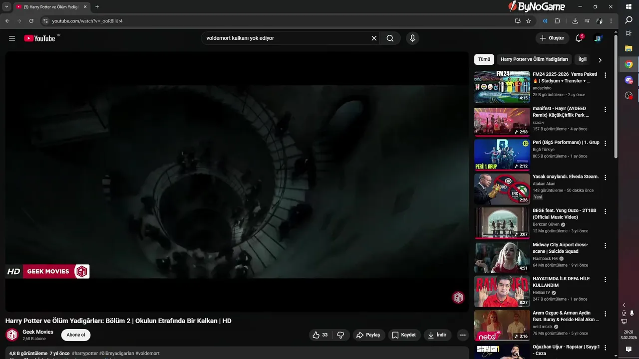
Task: Like the video with thumbs up
Action: pyautogui.click(x=320, y=335)
